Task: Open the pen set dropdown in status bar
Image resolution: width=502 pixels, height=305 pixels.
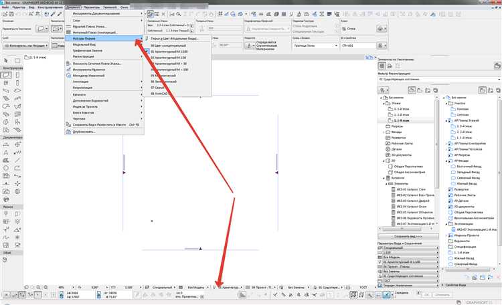Action: (x=228, y=288)
